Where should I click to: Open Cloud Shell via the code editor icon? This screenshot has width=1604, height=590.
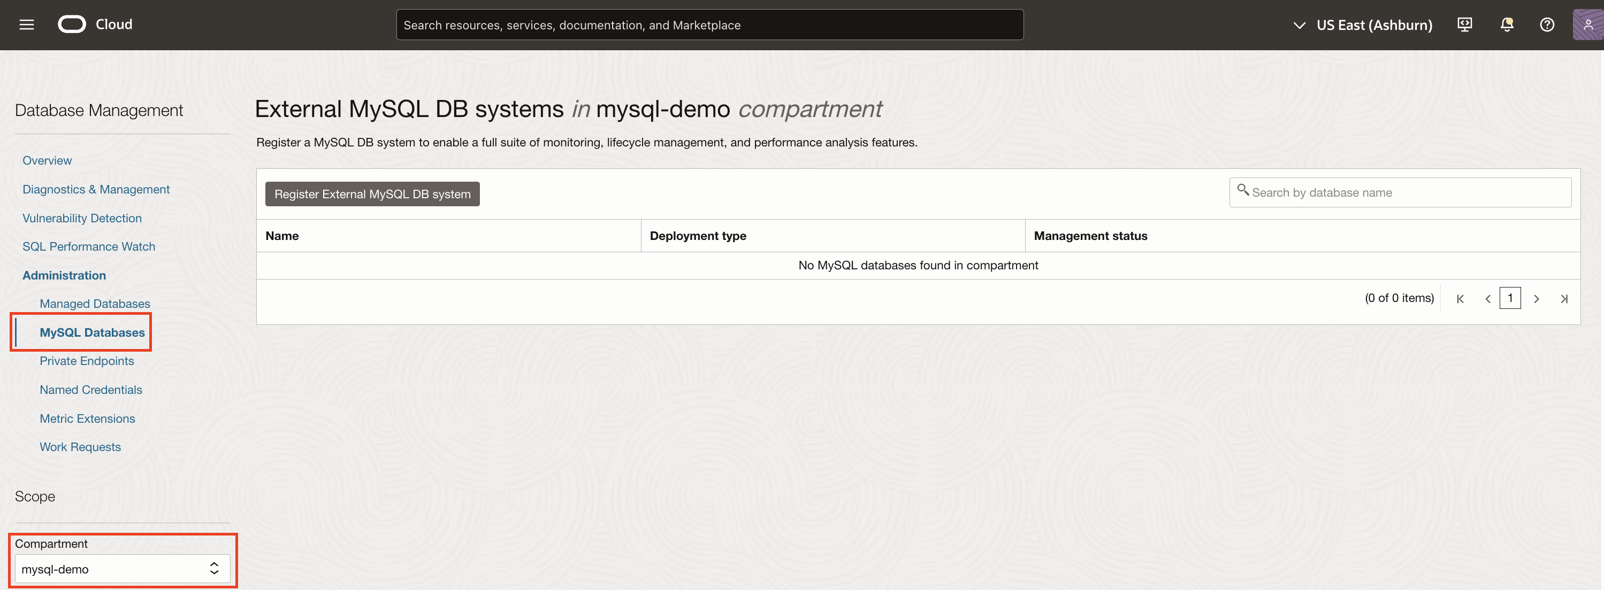click(x=1464, y=24)
